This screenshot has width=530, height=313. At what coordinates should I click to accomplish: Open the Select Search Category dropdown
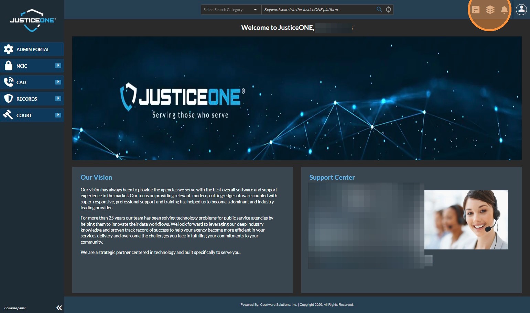[231, 10]
